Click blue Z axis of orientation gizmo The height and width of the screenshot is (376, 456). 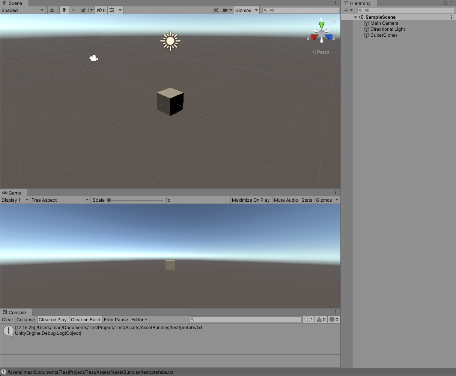tap(329, 37)
